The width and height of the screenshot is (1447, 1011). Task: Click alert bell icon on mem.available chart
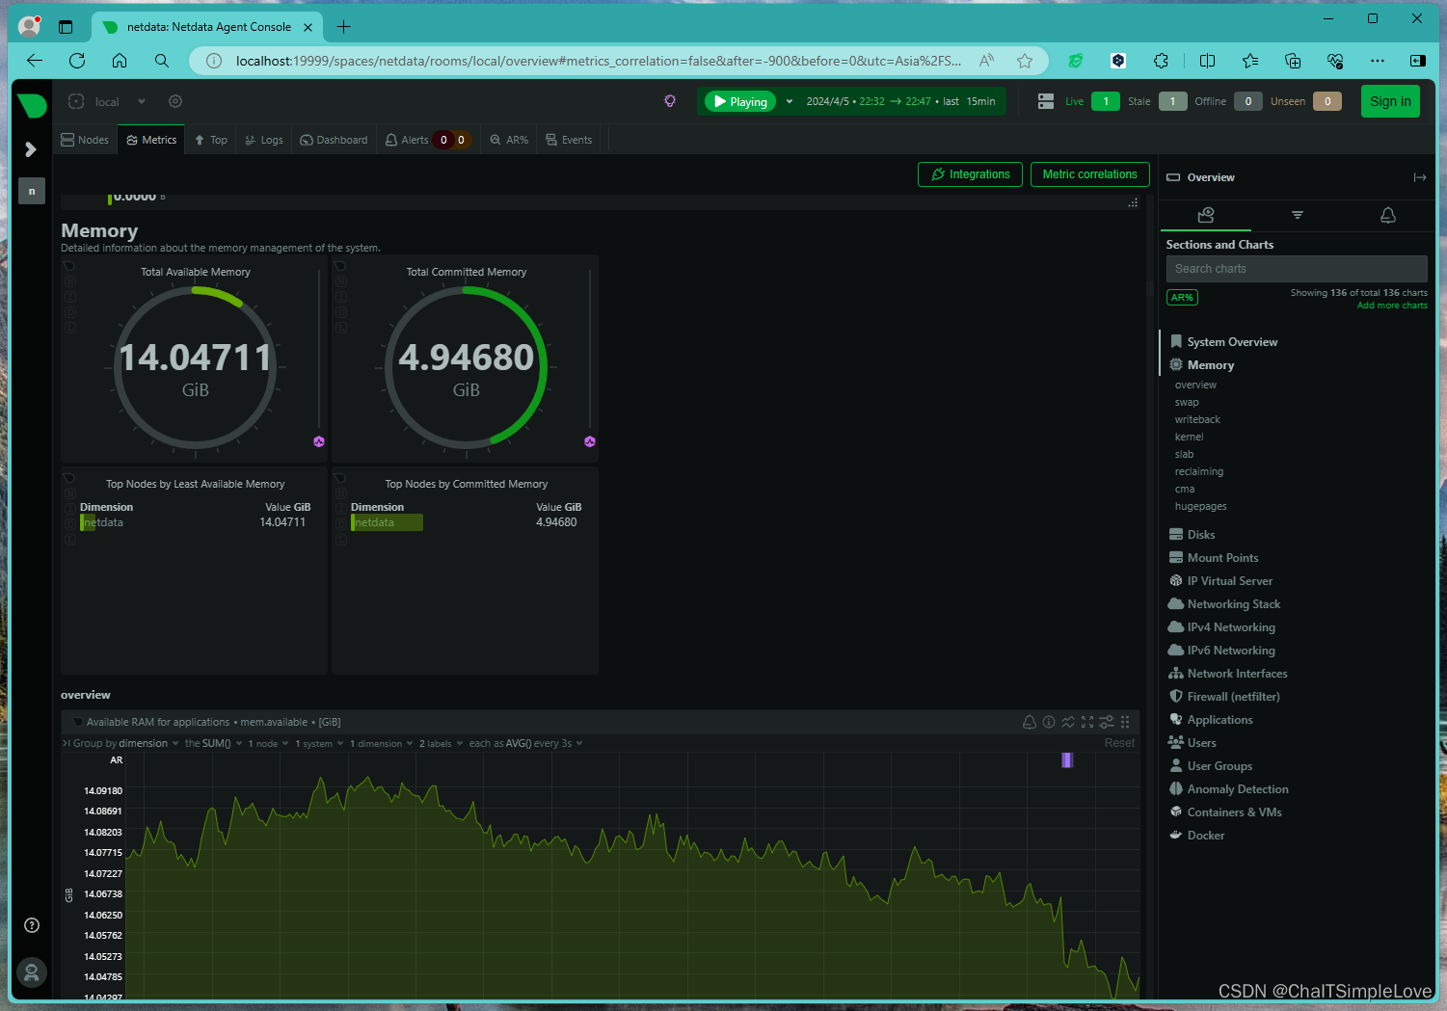[1030, 722]
